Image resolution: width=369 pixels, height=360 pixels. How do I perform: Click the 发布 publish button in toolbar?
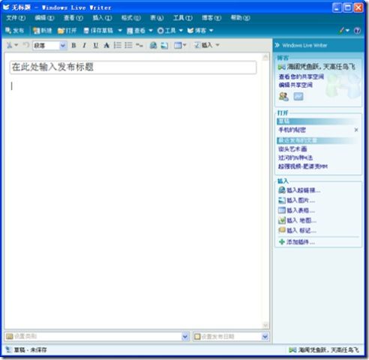pyautogui.click(x=14, y=31)
